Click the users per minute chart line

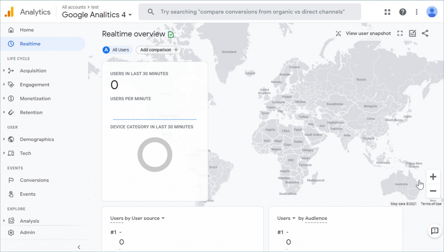click(155, 119)
